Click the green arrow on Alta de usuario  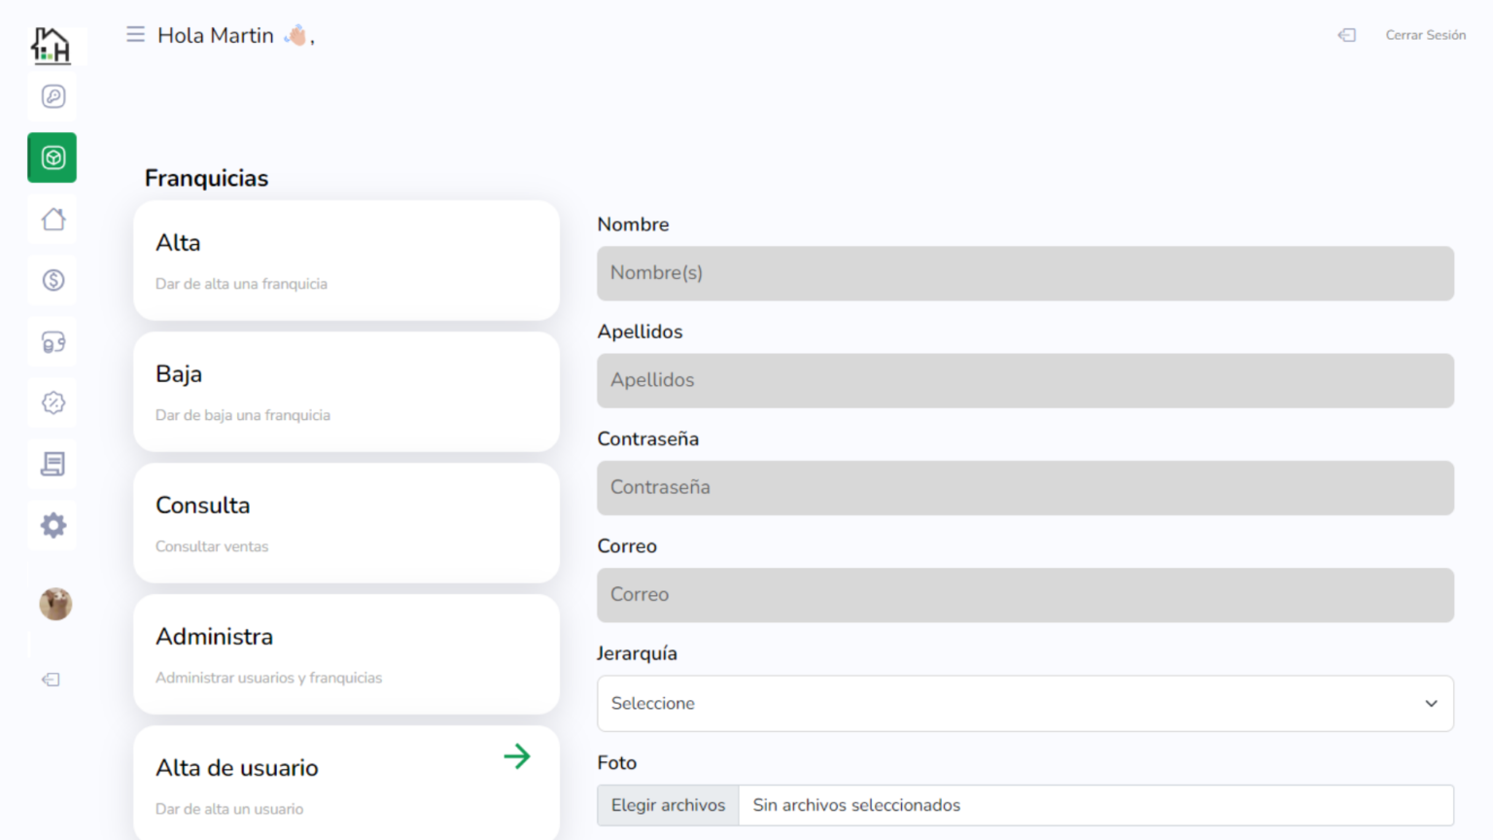(x=518, y=756)
